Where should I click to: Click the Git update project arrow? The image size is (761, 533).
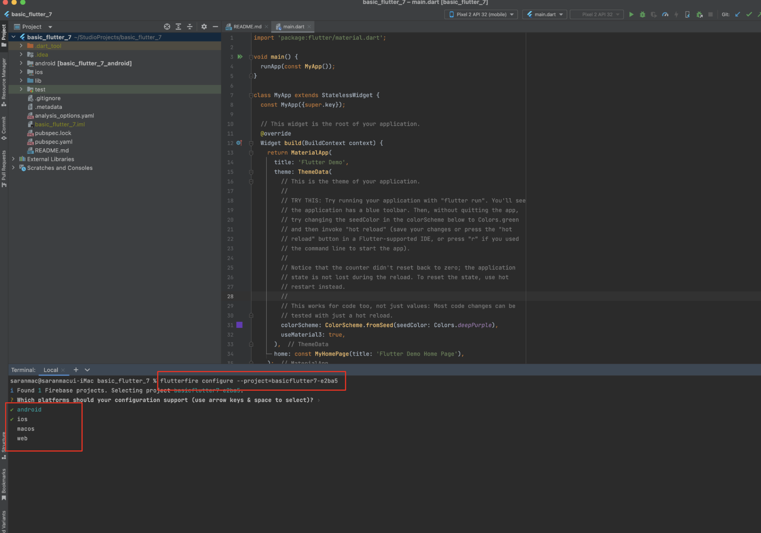(x=738, y=14)
